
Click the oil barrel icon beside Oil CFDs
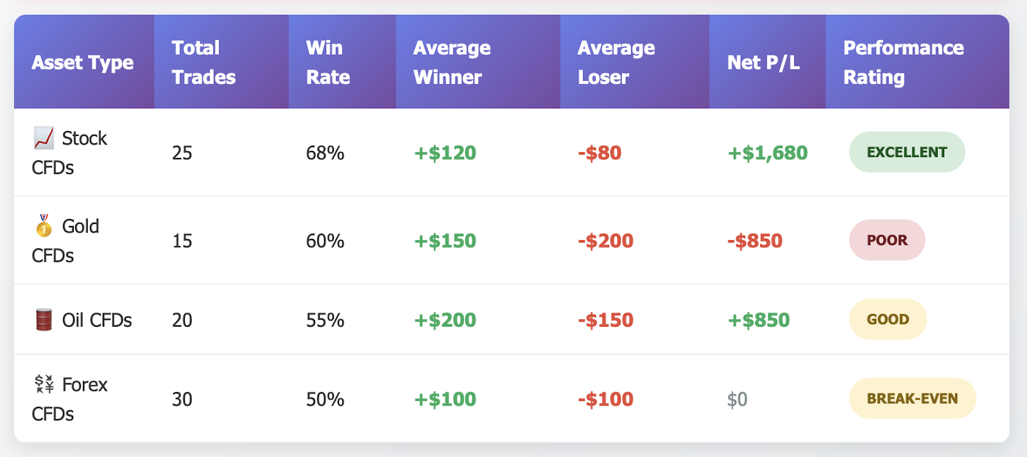(x=44, y=320)
